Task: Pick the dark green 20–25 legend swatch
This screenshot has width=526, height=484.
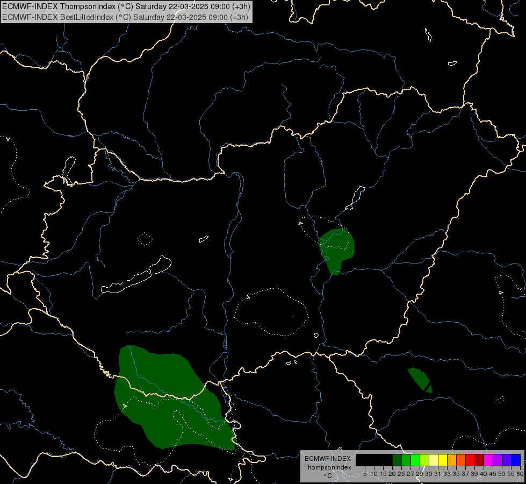Action: click(397, 460)
